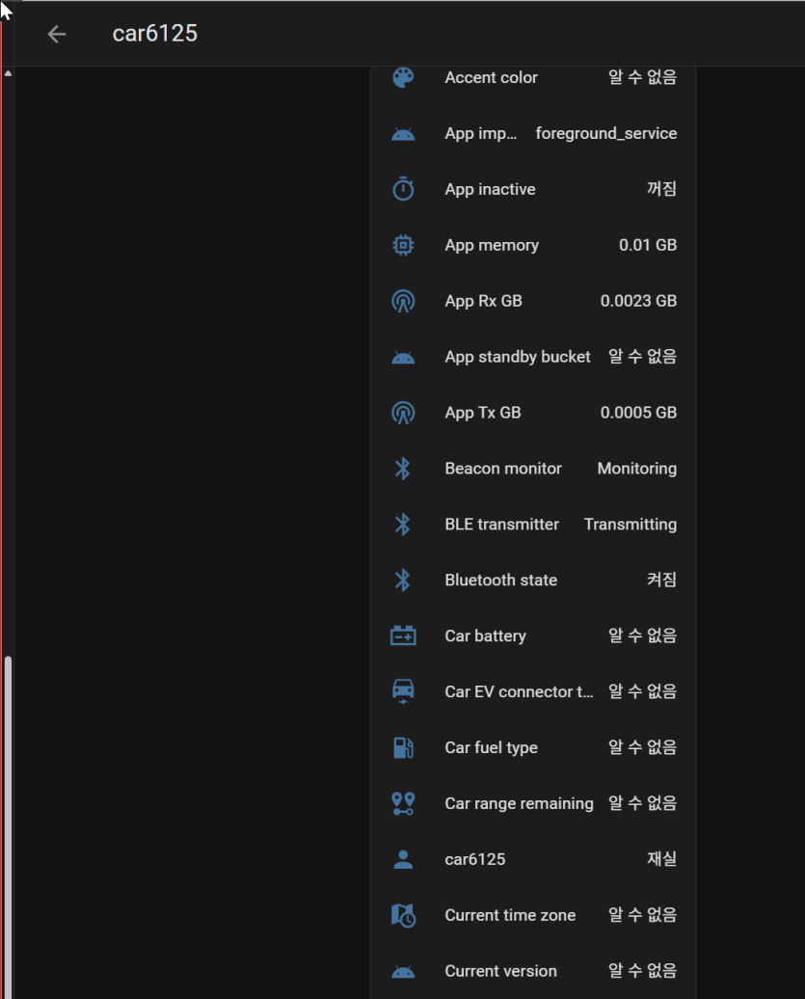Go back using the arrow next to car6125

click(x=57, y=34)
